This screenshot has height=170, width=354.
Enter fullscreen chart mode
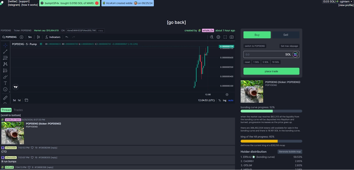[x=225, y=37]
